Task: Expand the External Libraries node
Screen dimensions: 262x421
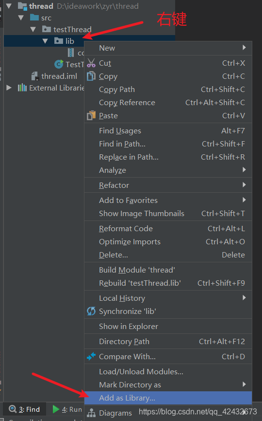Action: tap(9, 88)
